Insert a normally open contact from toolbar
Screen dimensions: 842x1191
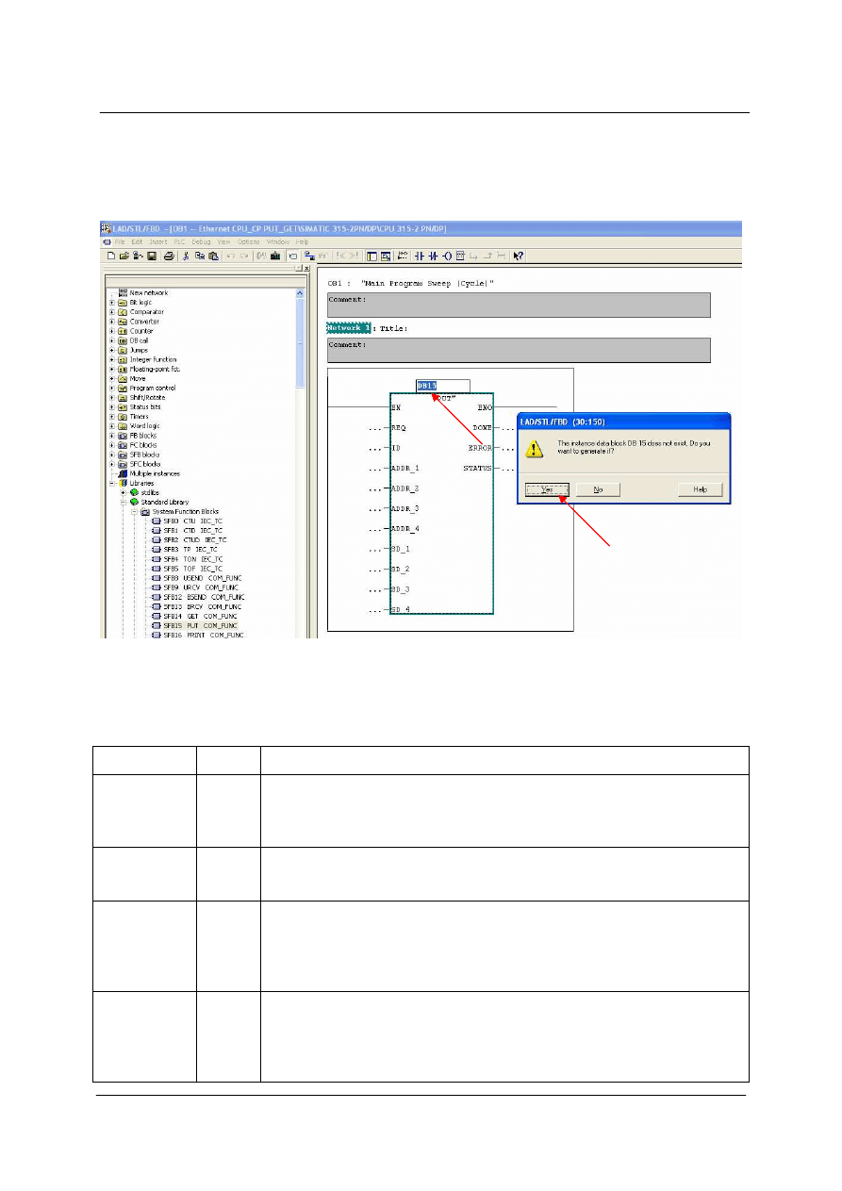(x=420, y=256)
